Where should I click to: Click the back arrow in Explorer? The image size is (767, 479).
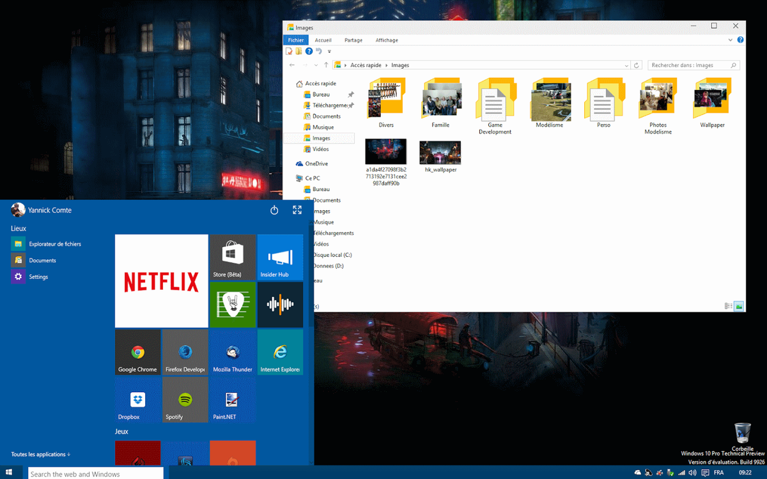click(292, 65)
